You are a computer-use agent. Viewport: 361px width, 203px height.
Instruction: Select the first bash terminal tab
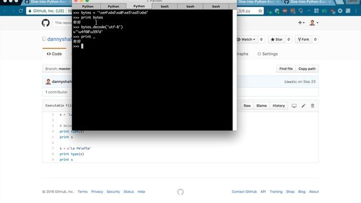tap(165, 6)
